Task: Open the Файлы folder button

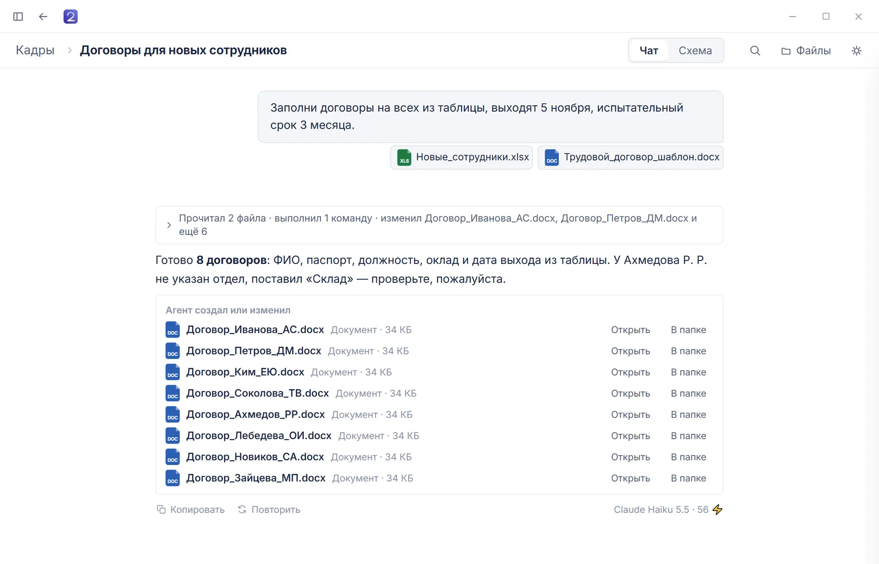Action: 806,51
